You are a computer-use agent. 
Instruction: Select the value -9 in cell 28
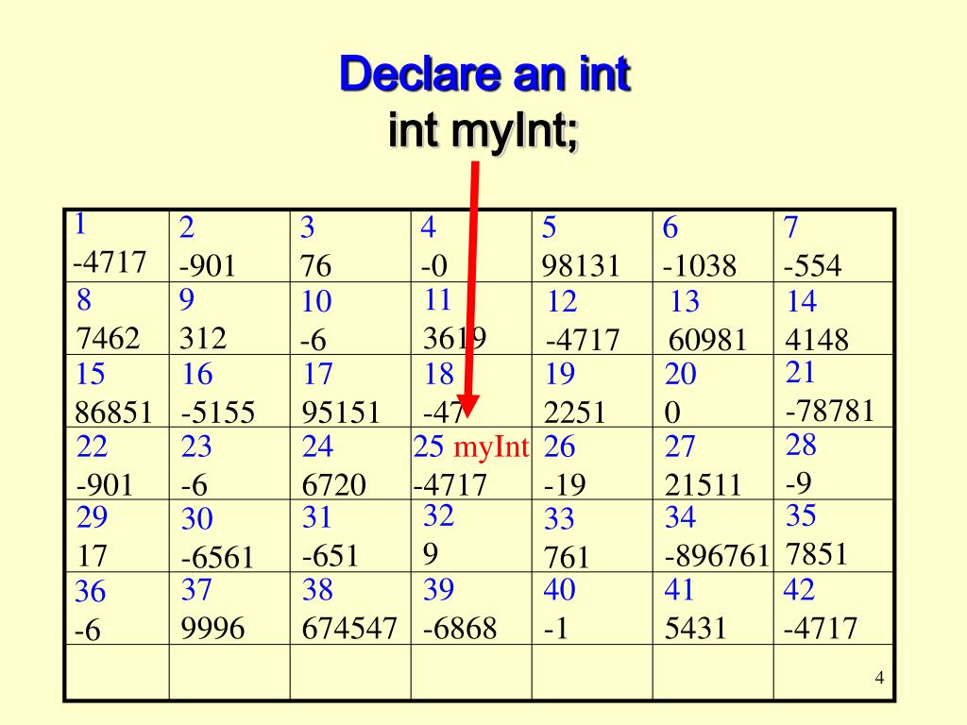(x=798, y=482)
